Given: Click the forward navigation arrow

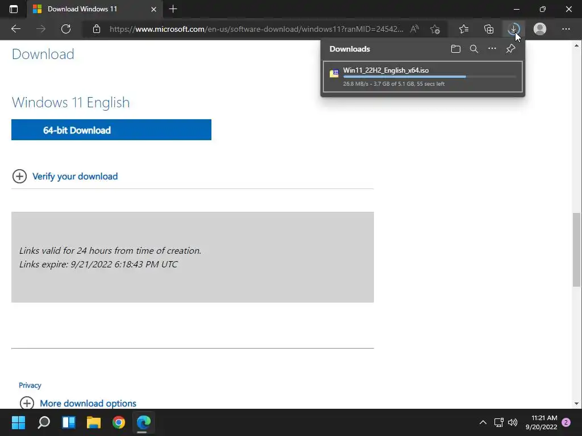Looking at the screenshot, I should [x=41, y=29].
